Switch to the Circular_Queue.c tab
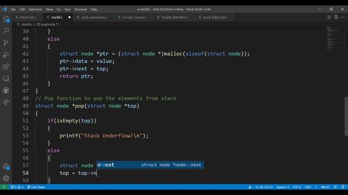The height and width of the screenshot is (195, 348). (134, 17)
